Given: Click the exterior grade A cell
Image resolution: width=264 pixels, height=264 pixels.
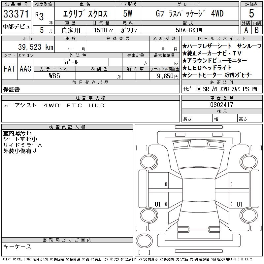Looking at the screenshot, I should 246,30.
